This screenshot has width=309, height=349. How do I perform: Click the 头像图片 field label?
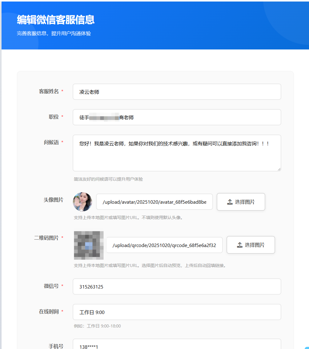pos(53,200)
